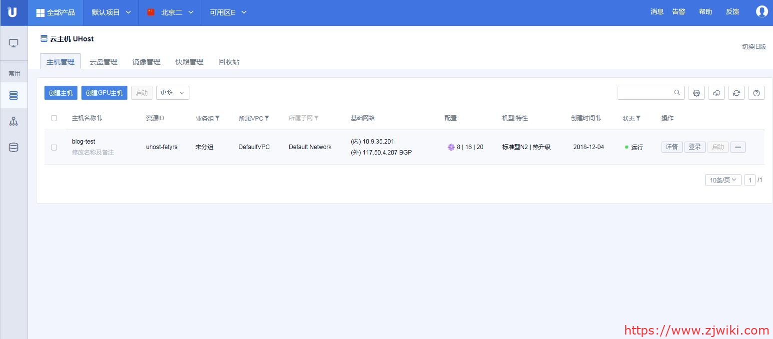Refresh the host list
Screen dimensions: 773x339
pyautogui.click(x=737, y=93)
